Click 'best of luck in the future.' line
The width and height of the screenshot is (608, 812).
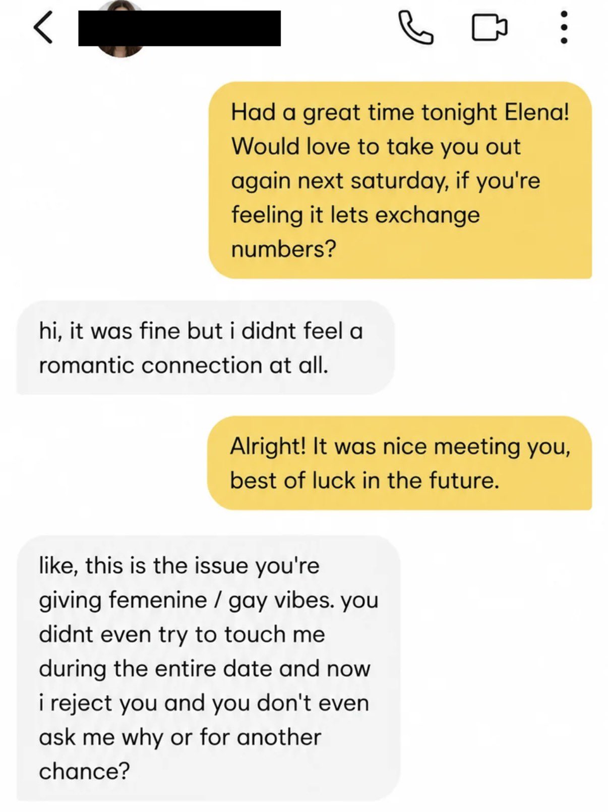364,480
